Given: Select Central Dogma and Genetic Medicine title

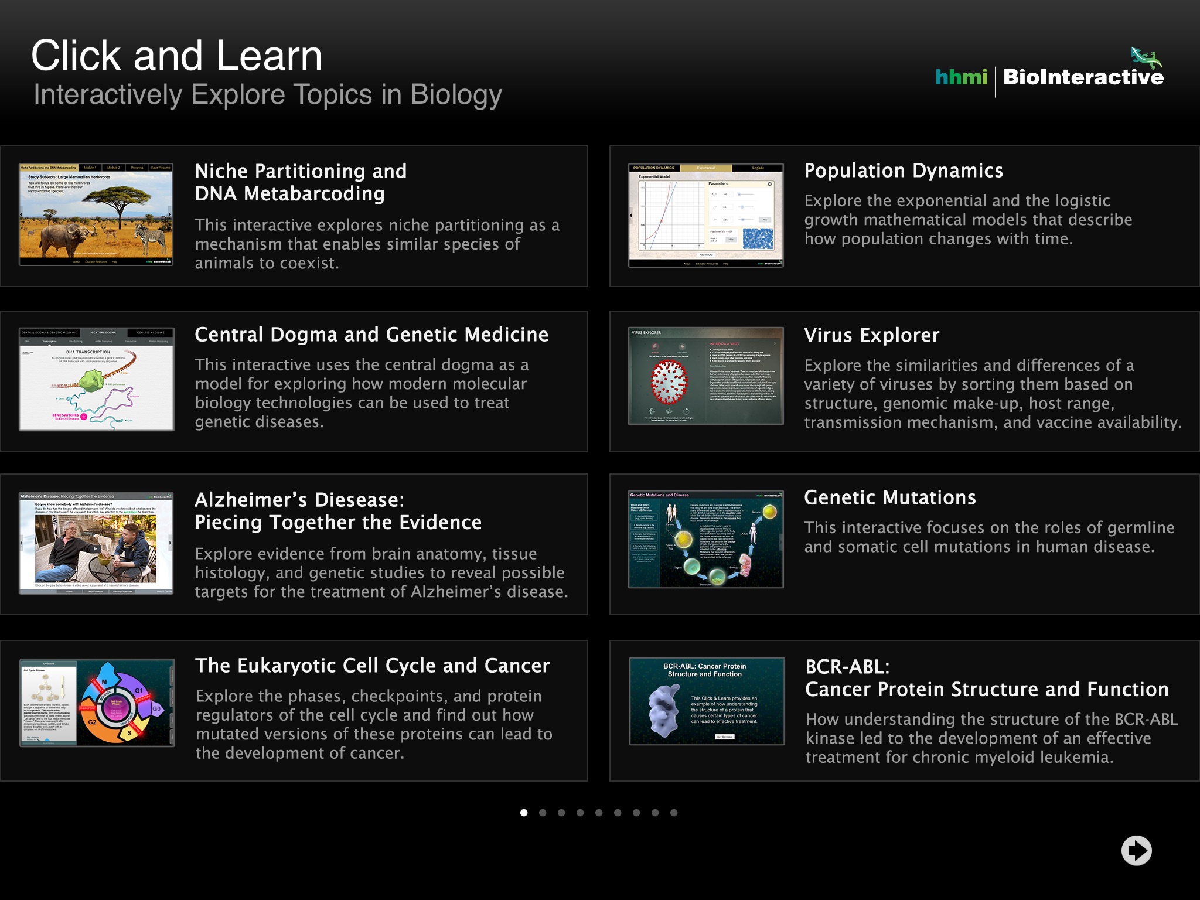Looking at the screenshot, I should point(371,335).
